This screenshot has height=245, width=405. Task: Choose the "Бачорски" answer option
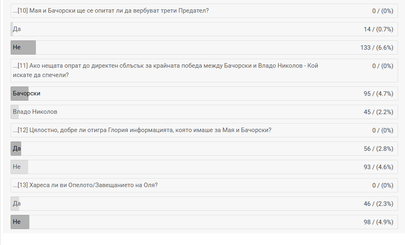pyautogui.click(x=27, y=94)
